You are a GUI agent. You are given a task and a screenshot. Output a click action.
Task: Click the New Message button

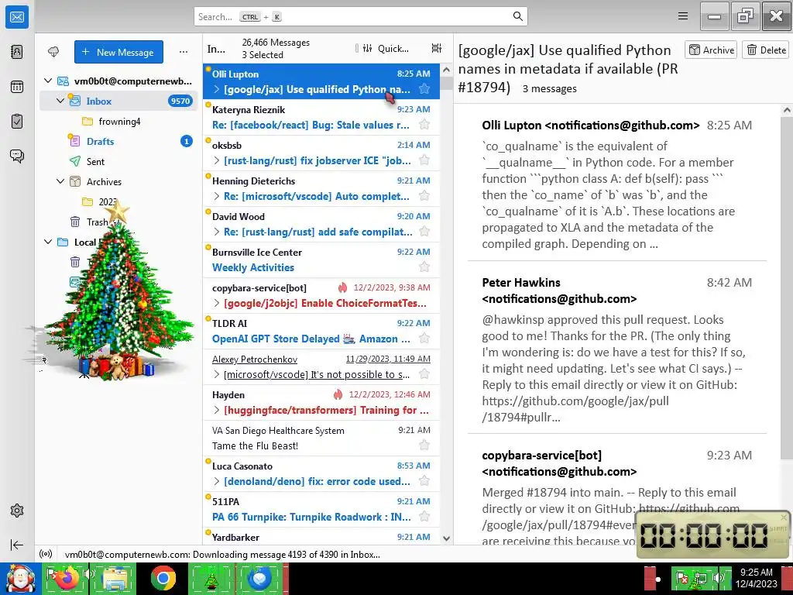[118, 52]
